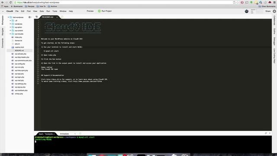Open the Navigate side panel
The width and height of the screenshot is (277, 156).
point(3,32)
